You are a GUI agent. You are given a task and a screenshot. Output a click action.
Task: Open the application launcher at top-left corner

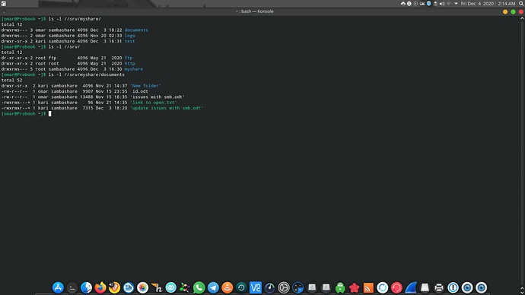[3, 4]
